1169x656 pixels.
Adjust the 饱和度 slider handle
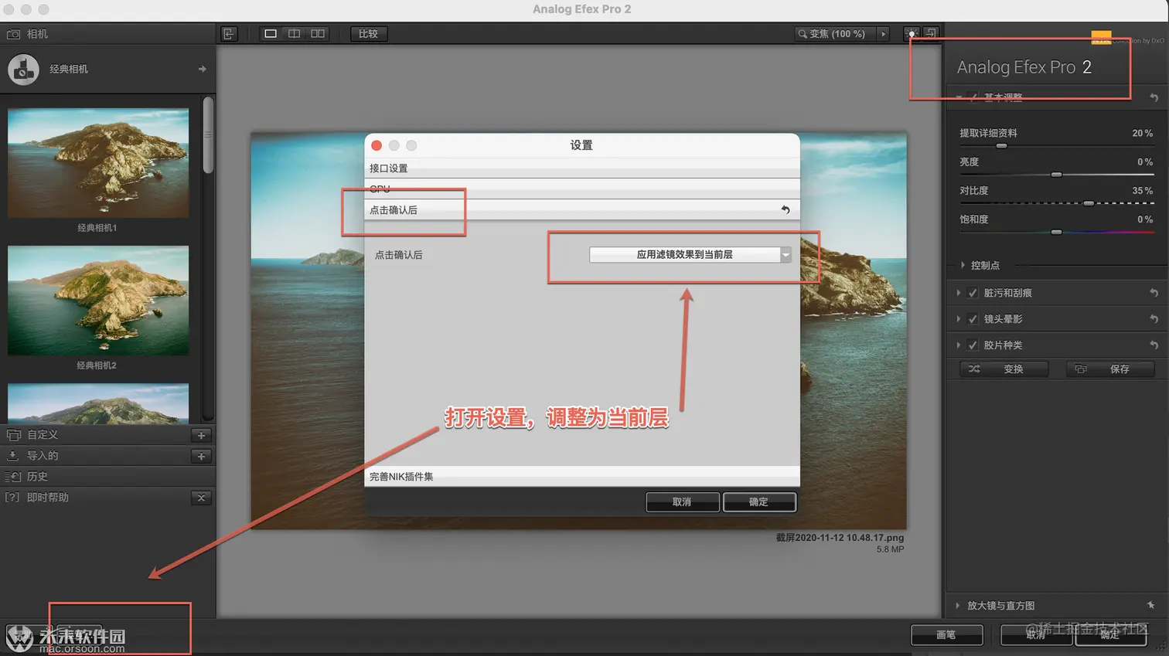[1056, 232]
